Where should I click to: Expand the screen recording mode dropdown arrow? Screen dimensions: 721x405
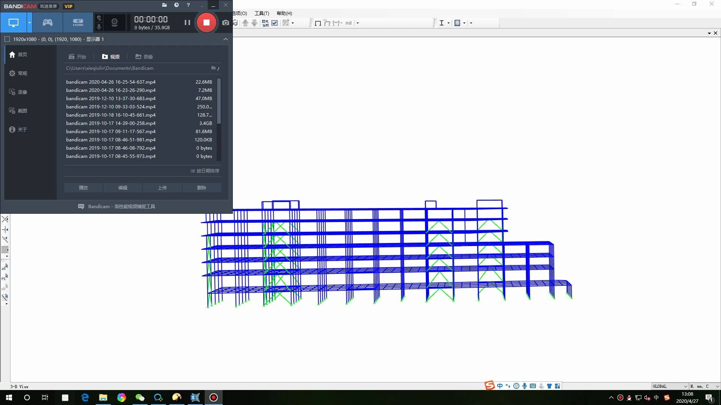tap(29, 22)
